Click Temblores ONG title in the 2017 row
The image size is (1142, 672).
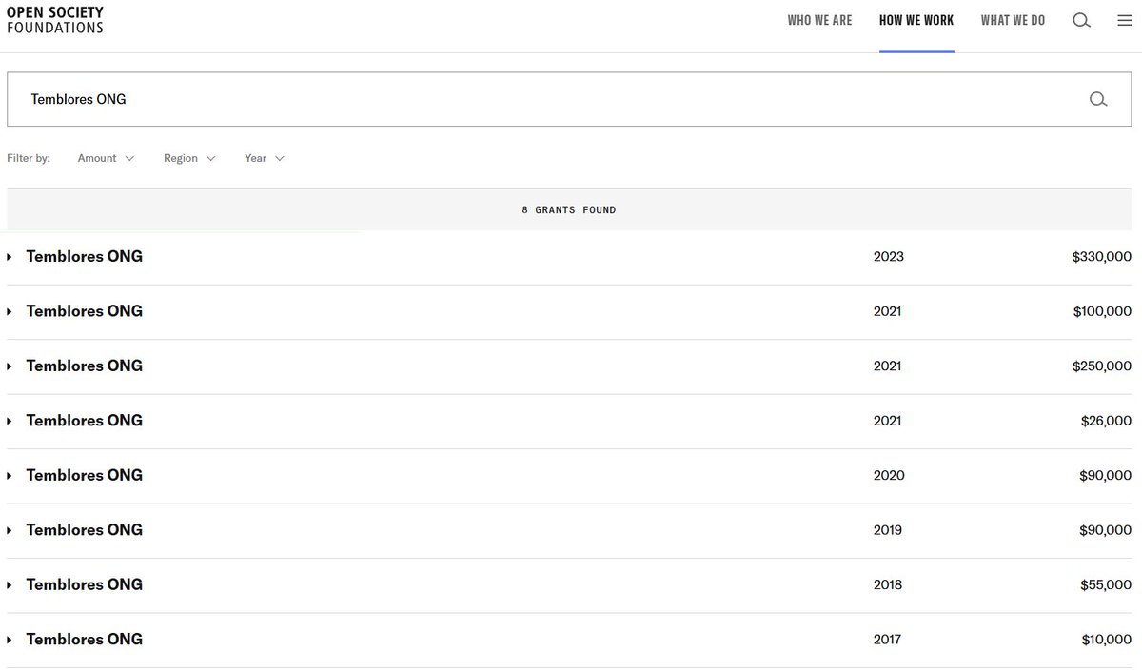pyautogui.click(x=85, y=640)
